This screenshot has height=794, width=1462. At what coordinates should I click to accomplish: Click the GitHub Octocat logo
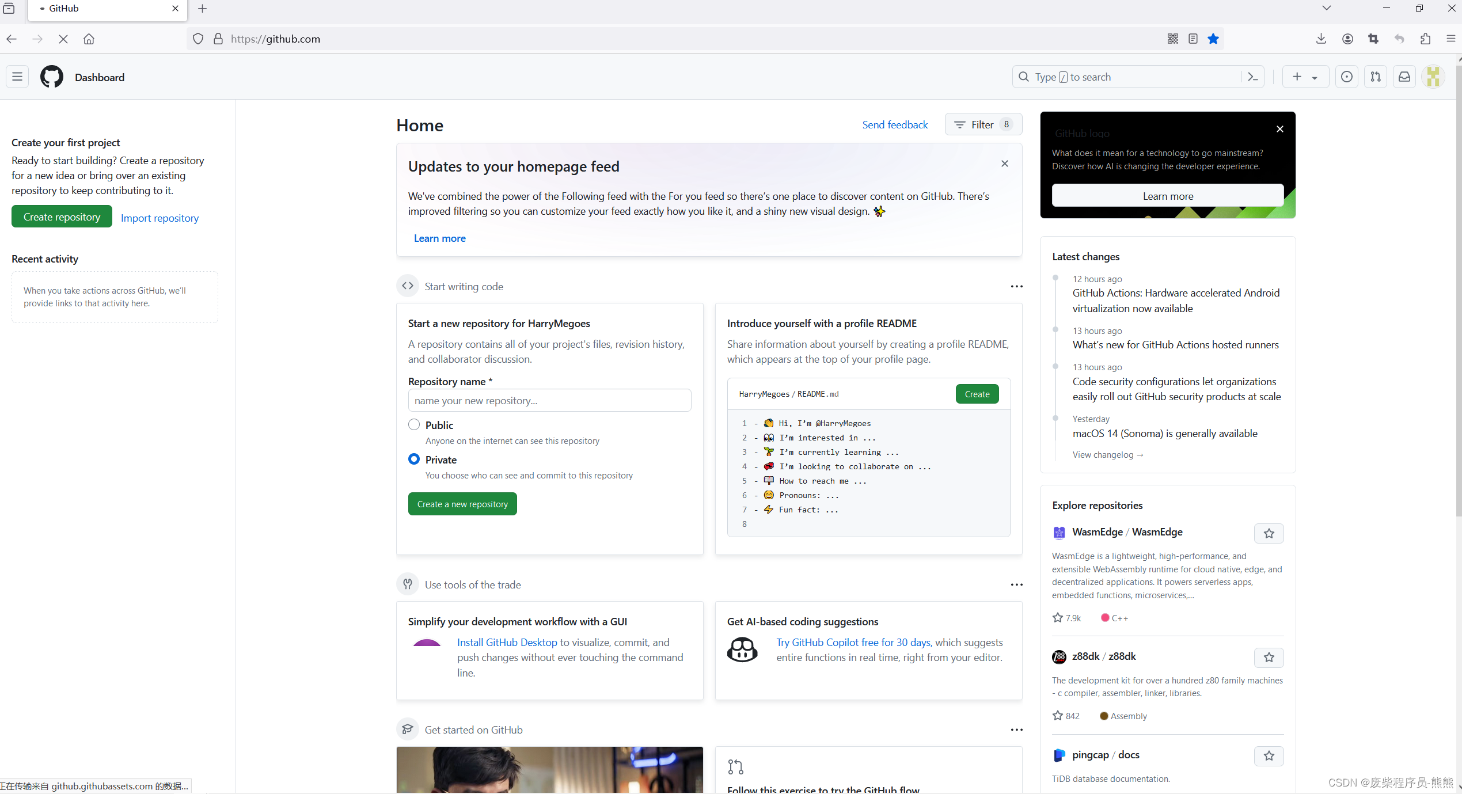point(52,77)
